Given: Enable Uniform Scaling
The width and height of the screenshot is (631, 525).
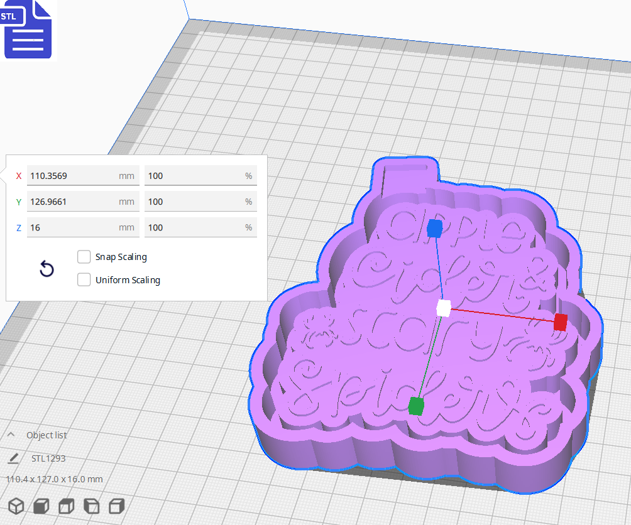Looking at the screenshot, I should (x=84, y=279).
